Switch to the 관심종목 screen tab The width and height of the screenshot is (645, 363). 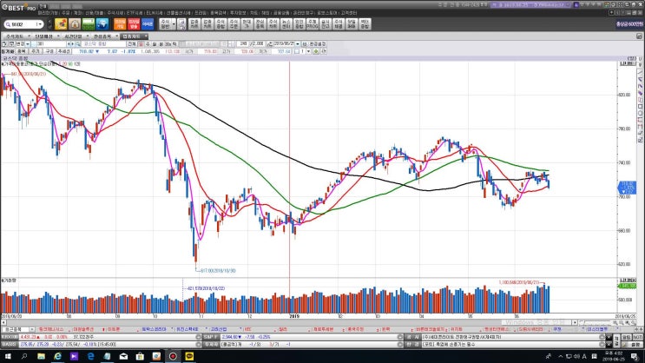pos(102,36)
